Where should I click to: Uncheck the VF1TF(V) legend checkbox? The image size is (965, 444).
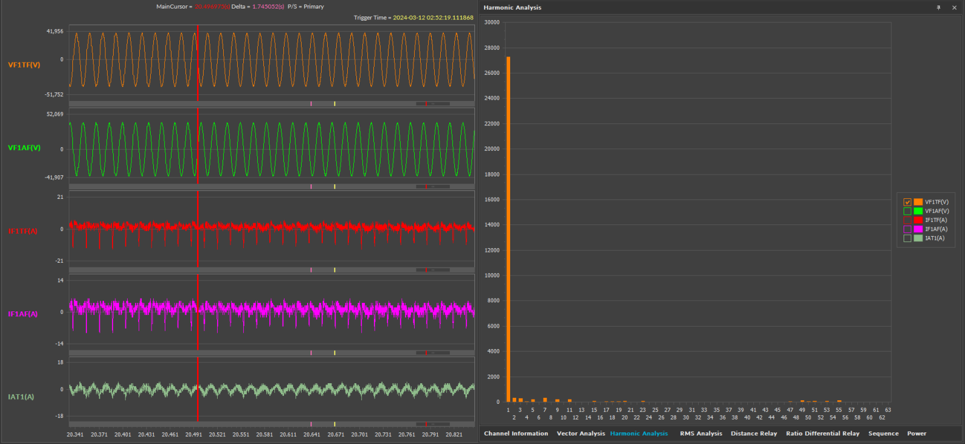tap(907, 202)
